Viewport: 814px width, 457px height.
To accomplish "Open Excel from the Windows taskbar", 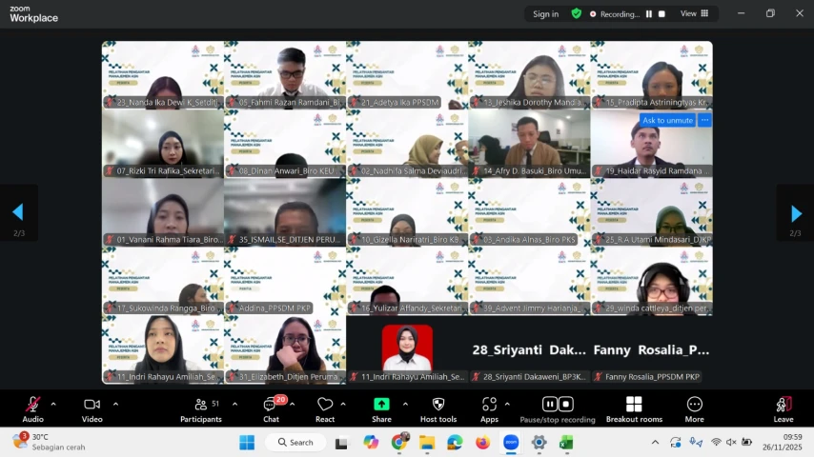I will [566, 443].
